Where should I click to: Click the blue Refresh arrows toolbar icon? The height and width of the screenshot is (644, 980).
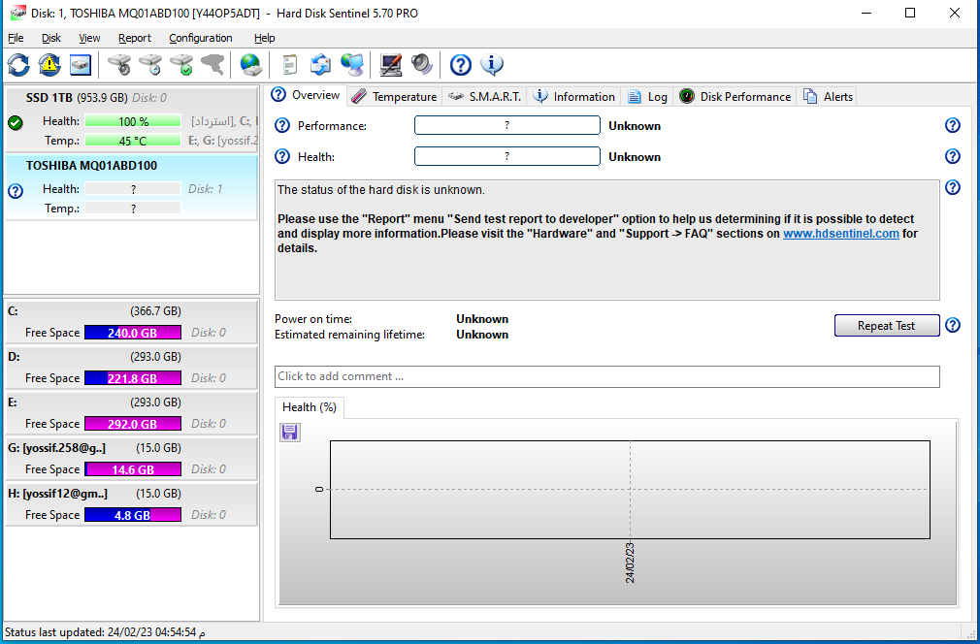(x=18, y=64)
